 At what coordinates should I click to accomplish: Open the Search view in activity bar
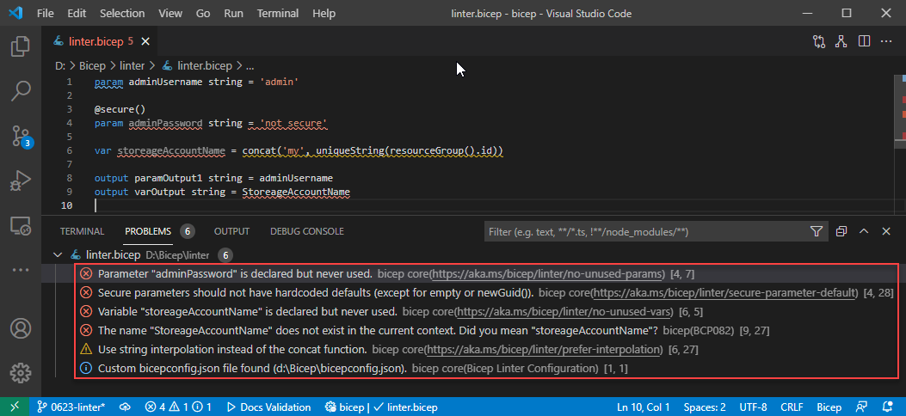[x=21, y=90]
